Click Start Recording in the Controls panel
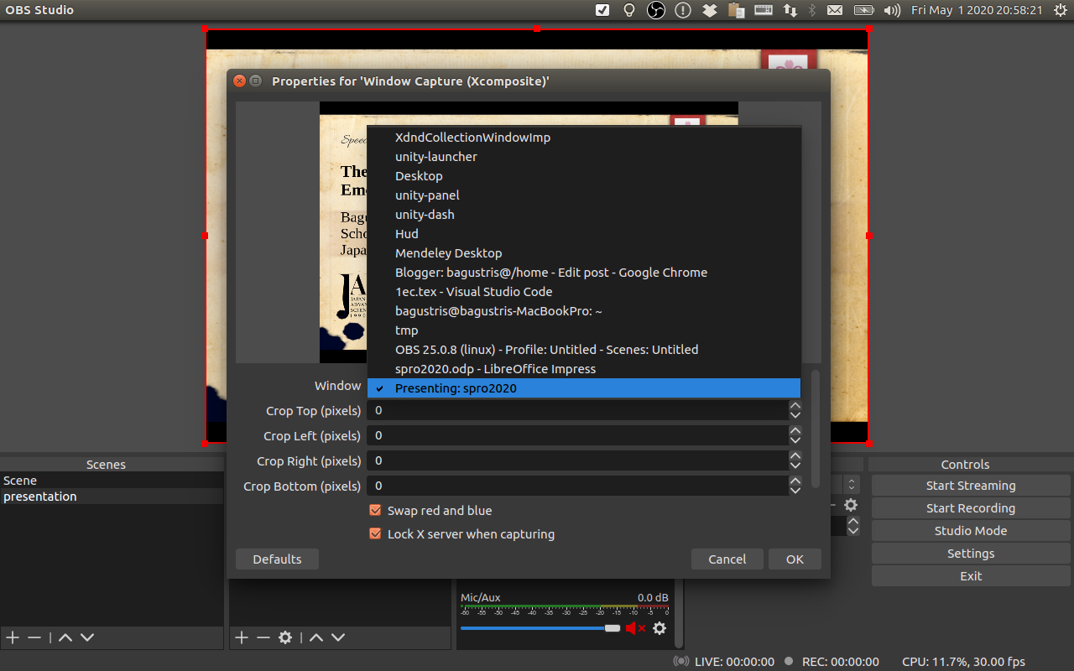Image resolution: width=1074 pixels, height=671 pixels. click(x=970, y=507)
